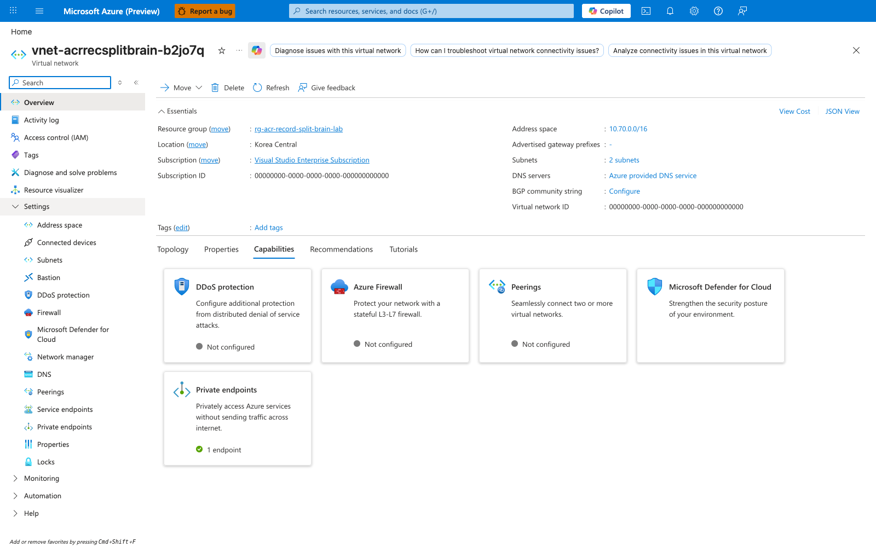This screenshot has width=876, height=547.
Task: Open JSON View
Action: (842, 112)
